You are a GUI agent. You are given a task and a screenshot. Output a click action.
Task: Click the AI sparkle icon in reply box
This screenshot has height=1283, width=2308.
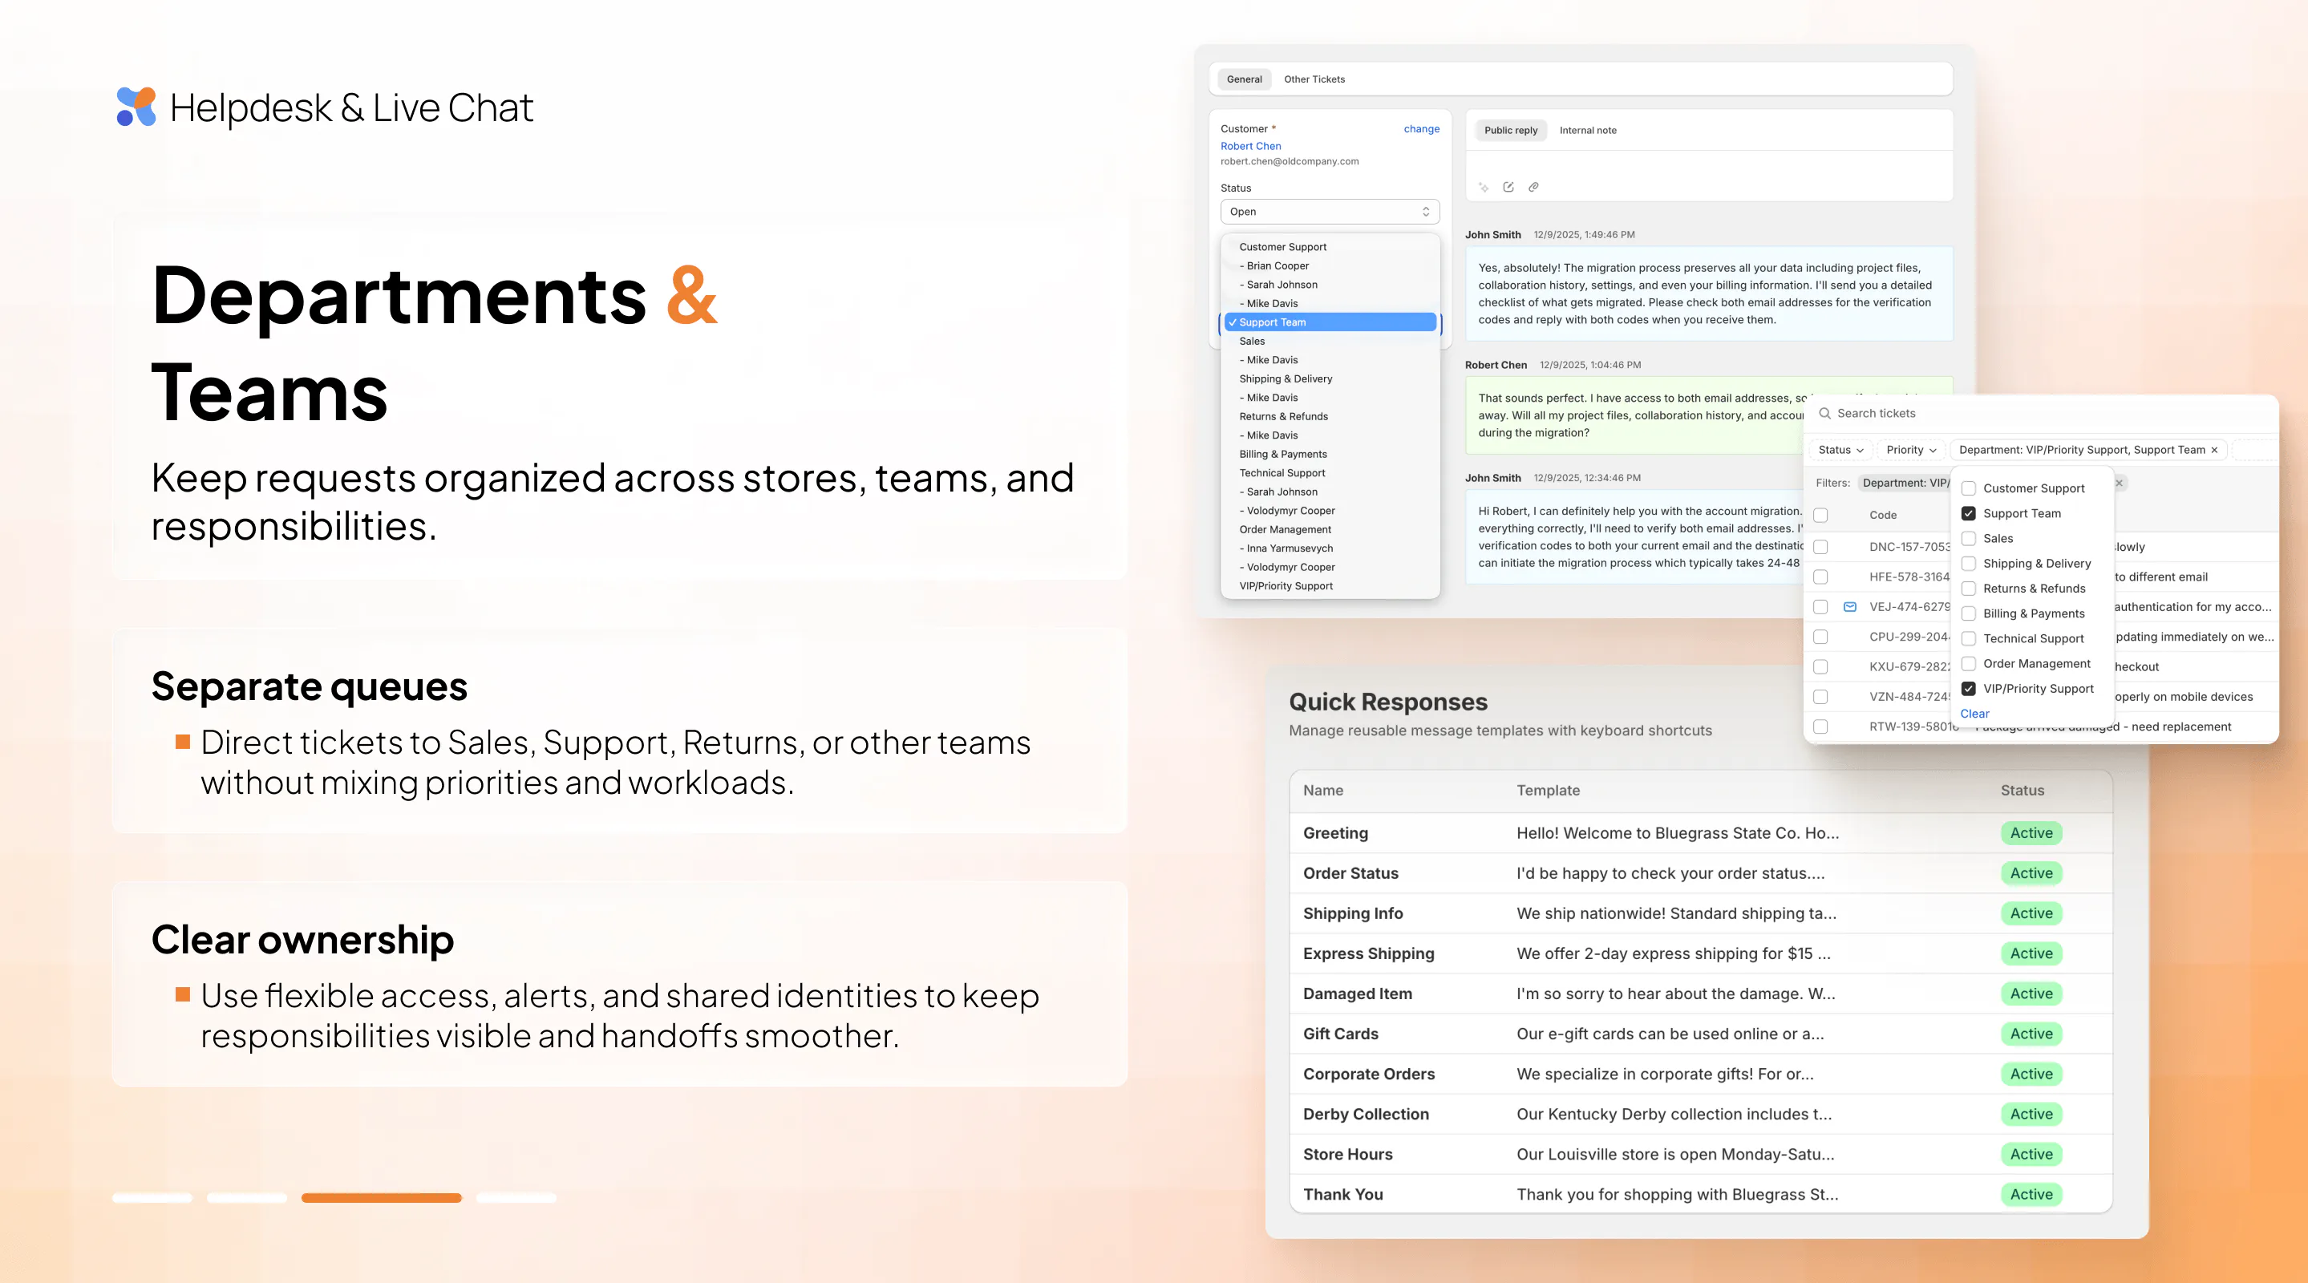coord(1484,188)
